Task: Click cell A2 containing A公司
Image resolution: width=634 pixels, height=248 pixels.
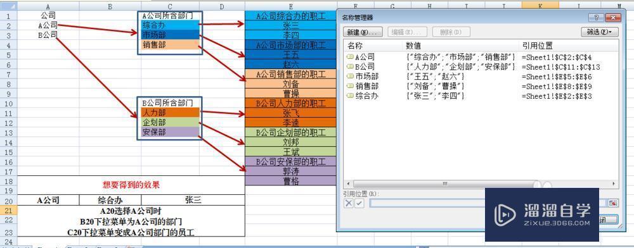Action: 48,25
